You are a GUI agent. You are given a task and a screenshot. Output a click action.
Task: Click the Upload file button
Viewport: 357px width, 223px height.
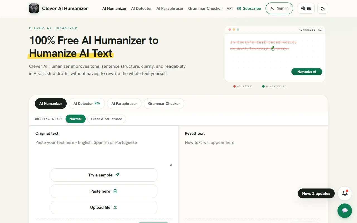click(x=104, y=207)
